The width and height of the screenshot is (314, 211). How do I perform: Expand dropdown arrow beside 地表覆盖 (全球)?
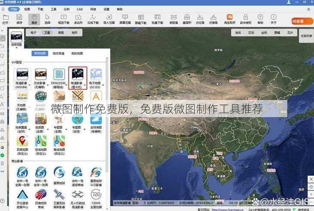coord(29,129)
